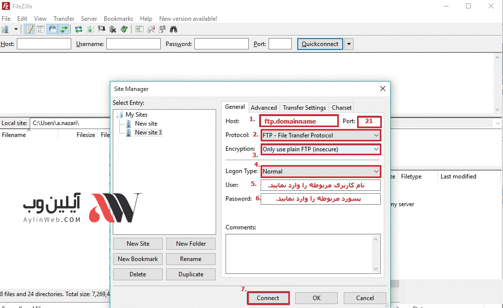503x308 pixels.
Task: Click the Cancel button
Action: [365, 298]
